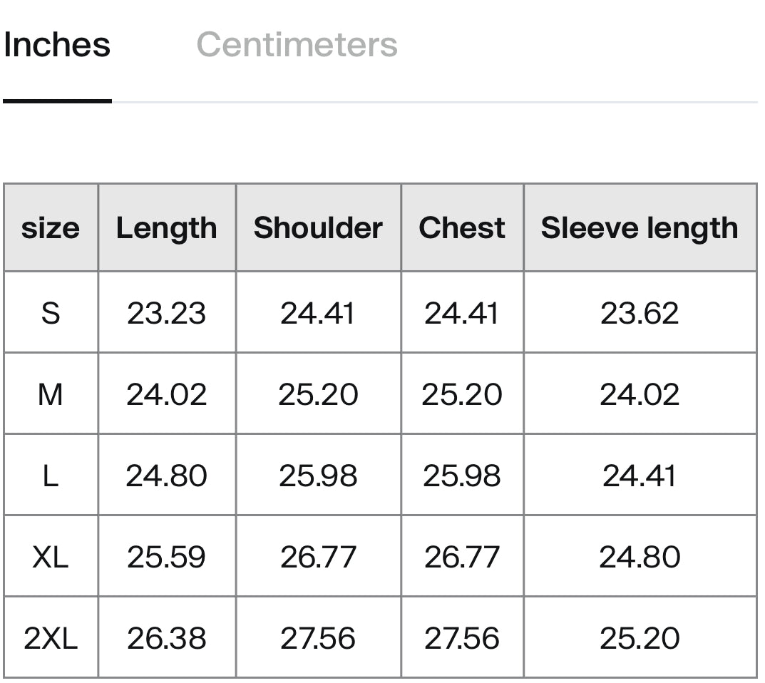Click the XL sleeve length value 24.80
765x683 pixels.
[640, 557]
